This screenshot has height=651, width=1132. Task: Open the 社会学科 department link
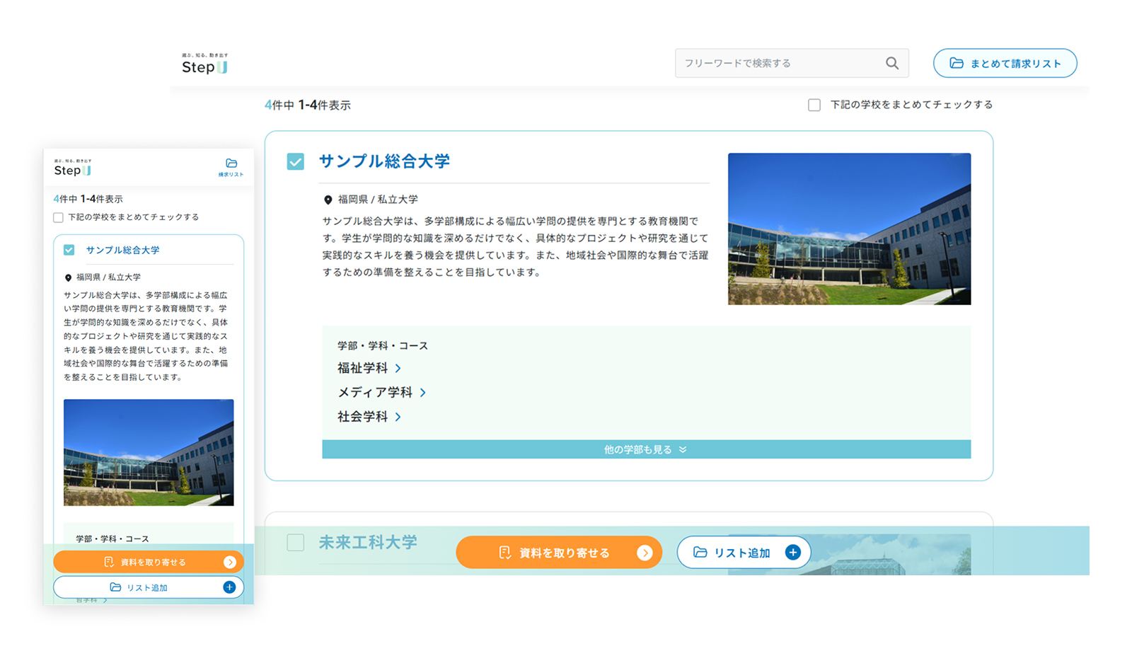(363, 417)
